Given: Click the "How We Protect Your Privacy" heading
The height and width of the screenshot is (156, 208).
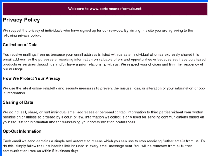Looking at the screenshot, I should pos(31,78).
